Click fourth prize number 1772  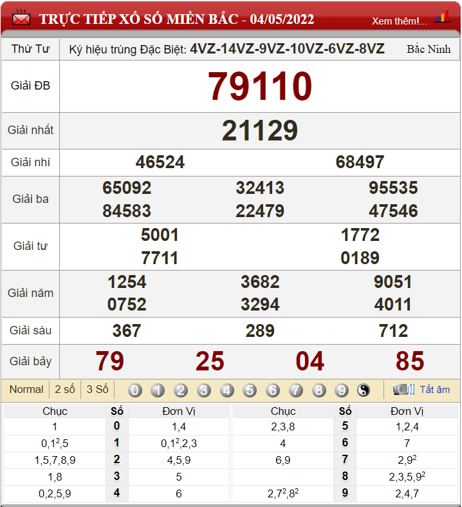[360, 235]
